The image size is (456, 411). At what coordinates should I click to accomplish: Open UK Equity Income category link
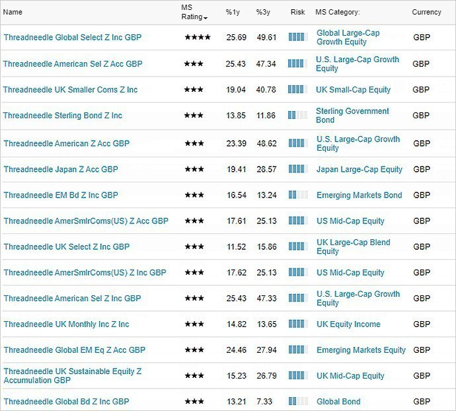pos(348,324)
